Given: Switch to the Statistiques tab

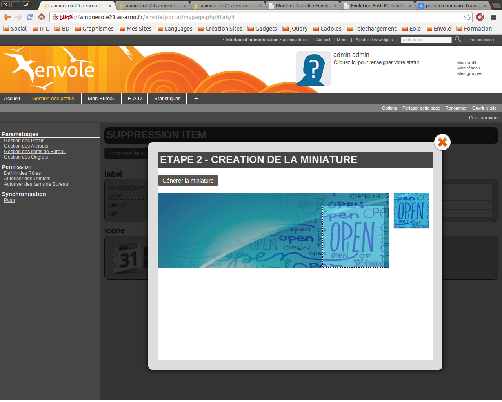Looking at the screenshot, I should (x=167, y=99).
